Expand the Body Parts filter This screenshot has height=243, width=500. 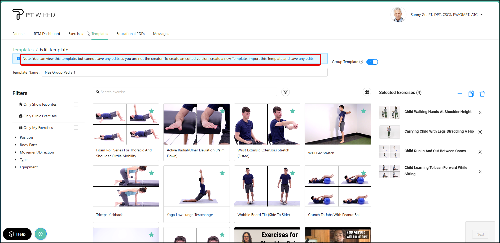[x=28, y=145]
